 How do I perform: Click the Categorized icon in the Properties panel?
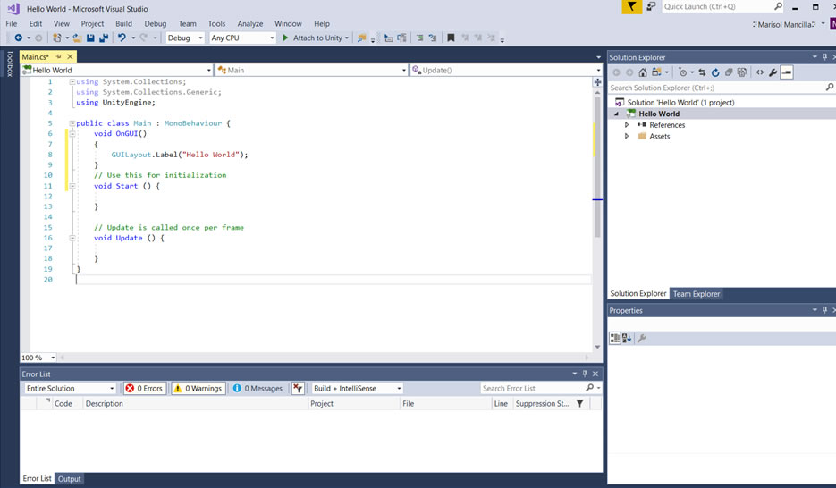click(615, 338)
